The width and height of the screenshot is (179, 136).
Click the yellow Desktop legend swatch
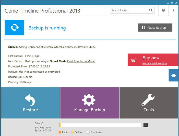(72, 132)
